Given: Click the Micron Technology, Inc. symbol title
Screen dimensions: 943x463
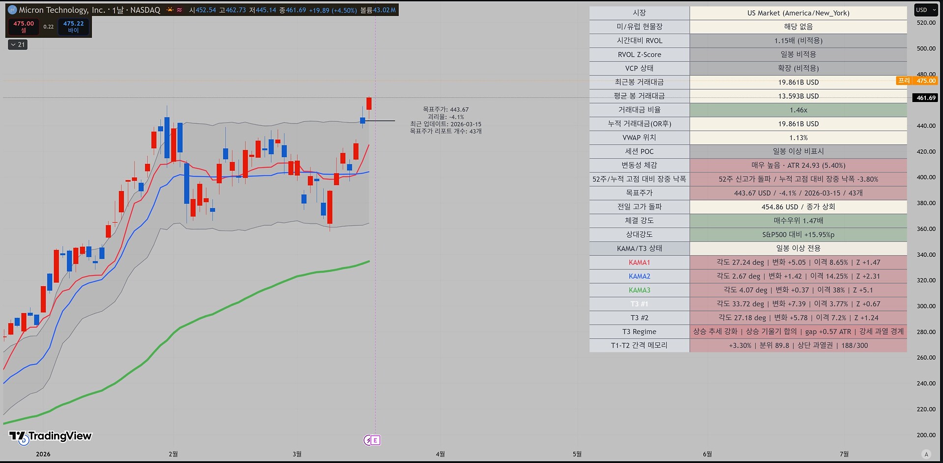Looking at the screenshot, I should point(62,10).
